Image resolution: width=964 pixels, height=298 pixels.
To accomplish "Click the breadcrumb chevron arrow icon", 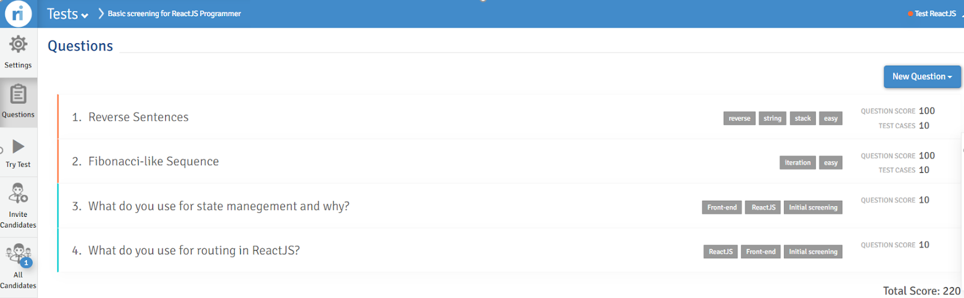I will click(101, 13).
